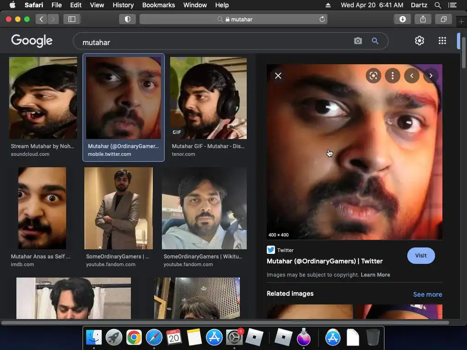Open SomeOrdinaryGamers image of man in blazer

(x=119, y=208)
